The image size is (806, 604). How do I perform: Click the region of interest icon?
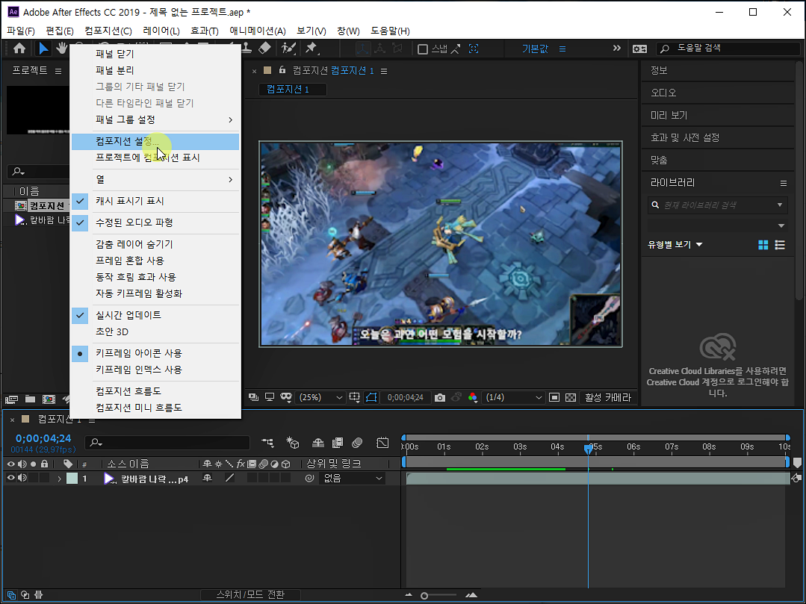click(x=554, y=397)
